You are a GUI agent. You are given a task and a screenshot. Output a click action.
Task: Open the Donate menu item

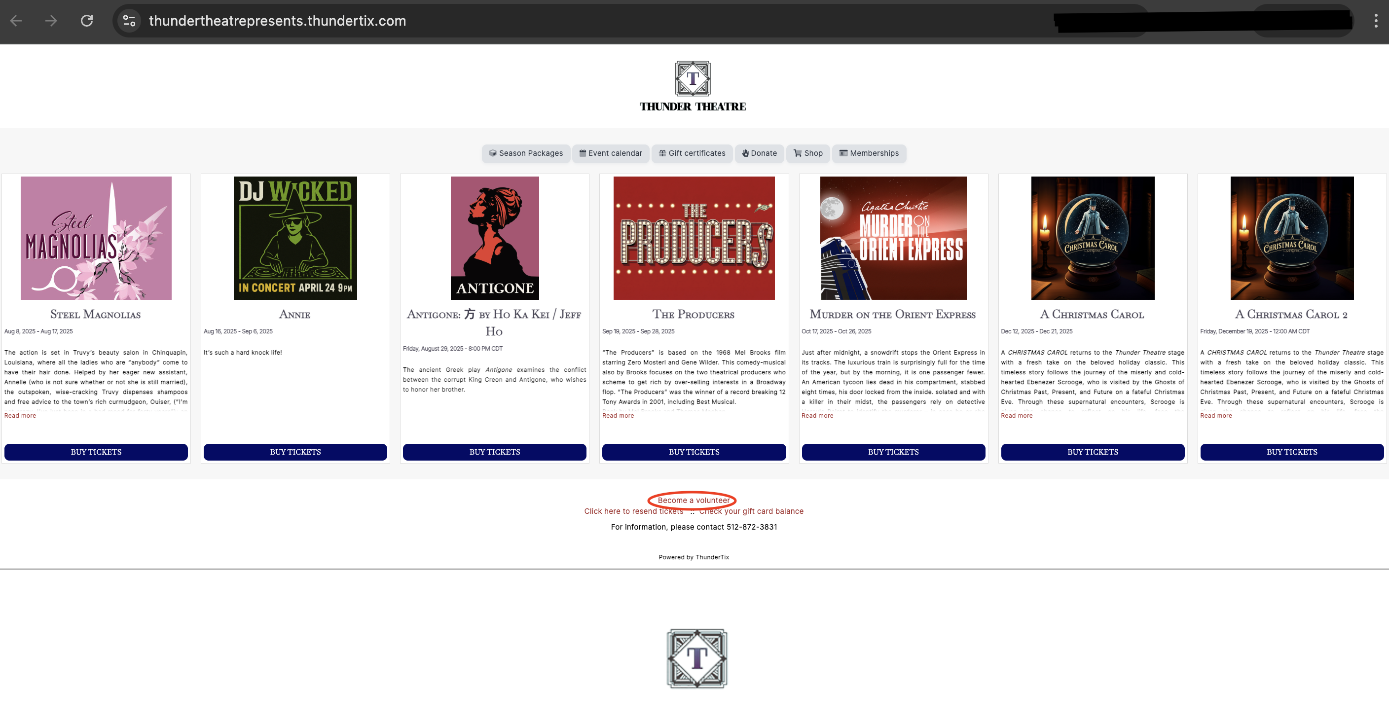(759, 153)
